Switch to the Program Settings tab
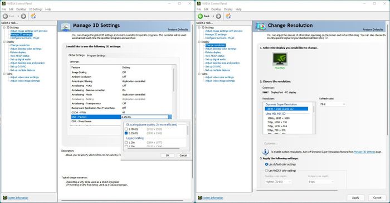 [96, 56]
